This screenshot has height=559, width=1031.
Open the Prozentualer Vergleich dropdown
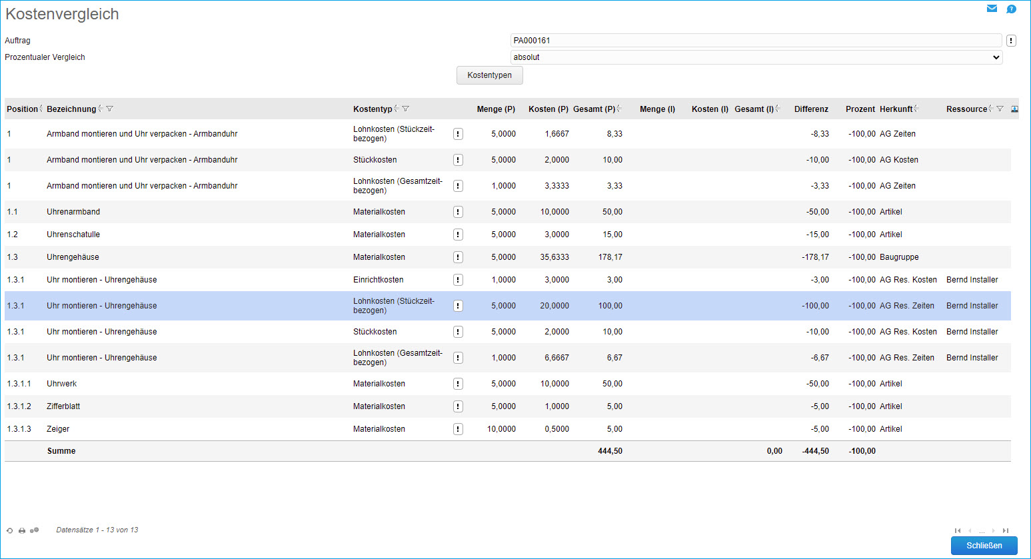[756, 57]
